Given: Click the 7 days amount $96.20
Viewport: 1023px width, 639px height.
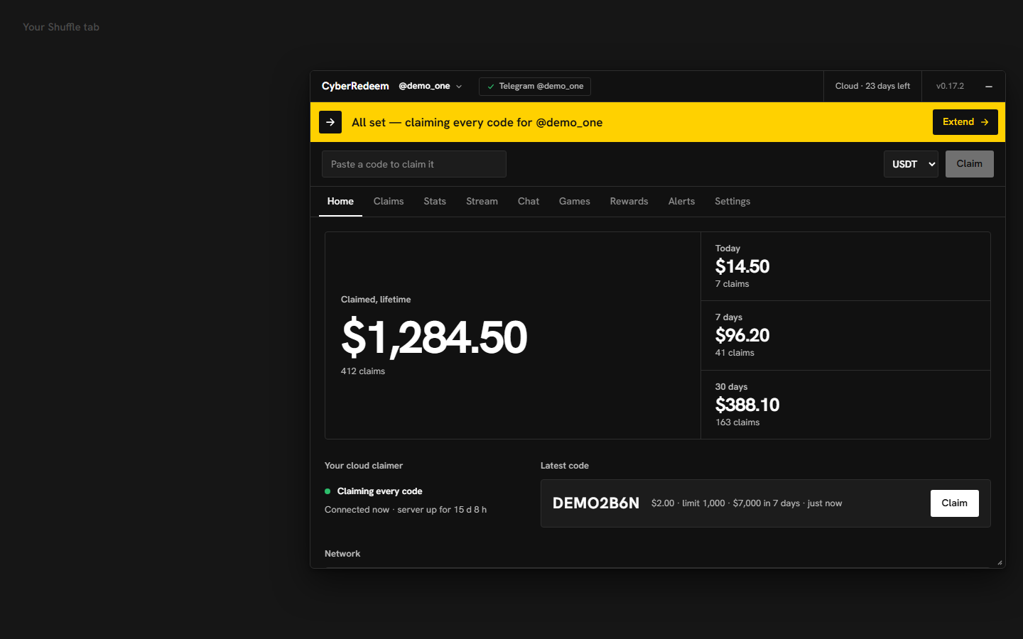Looking at the screenshot, I should [742, 335].
